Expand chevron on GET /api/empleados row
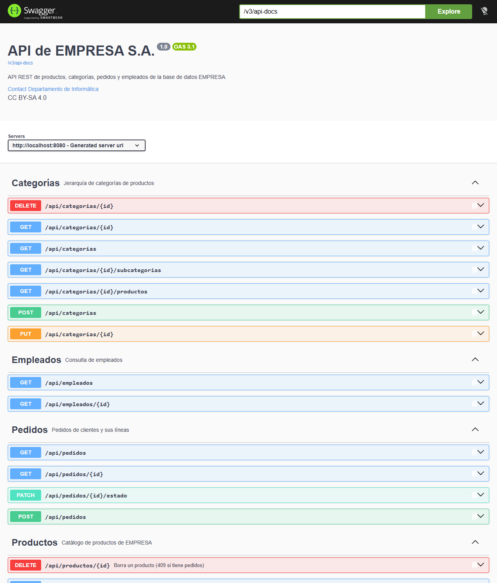The height and width of the screenshot is (583, 497). click(481, 382)
